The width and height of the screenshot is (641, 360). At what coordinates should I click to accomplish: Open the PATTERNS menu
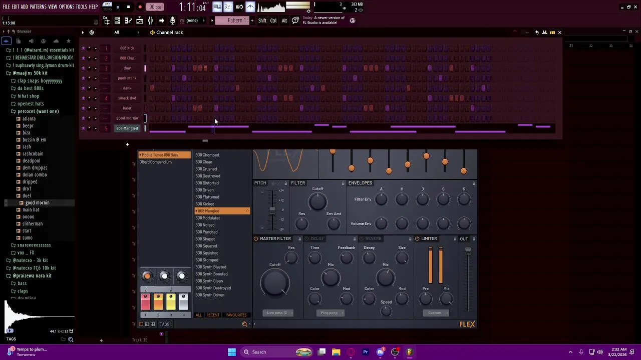tap(38, 7)
